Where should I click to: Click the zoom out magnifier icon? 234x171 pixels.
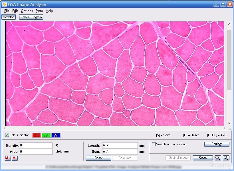click(x=226, y=158)
